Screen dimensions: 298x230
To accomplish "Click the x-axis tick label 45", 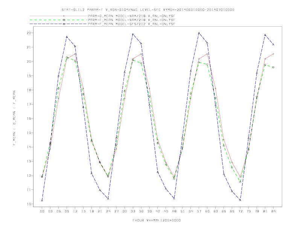I will click(x=166, y=211).
